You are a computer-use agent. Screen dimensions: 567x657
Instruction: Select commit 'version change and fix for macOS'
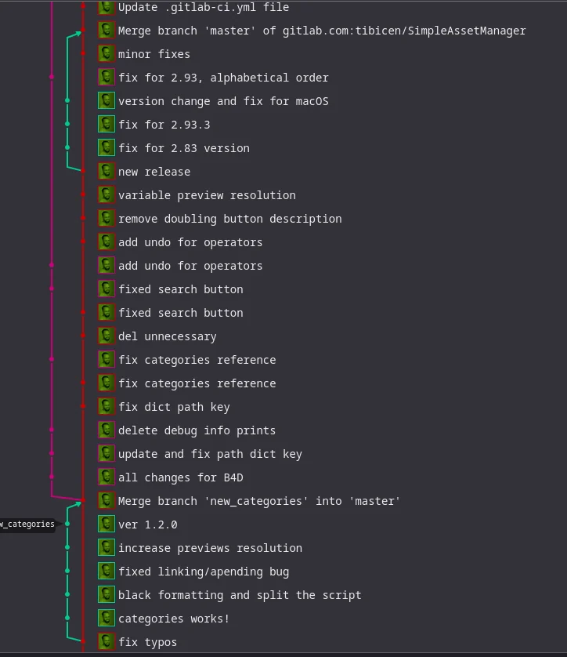[x=223, y=101]
